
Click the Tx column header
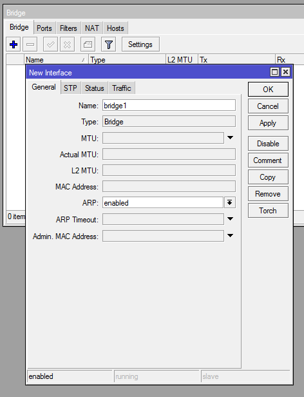[236, 60]
